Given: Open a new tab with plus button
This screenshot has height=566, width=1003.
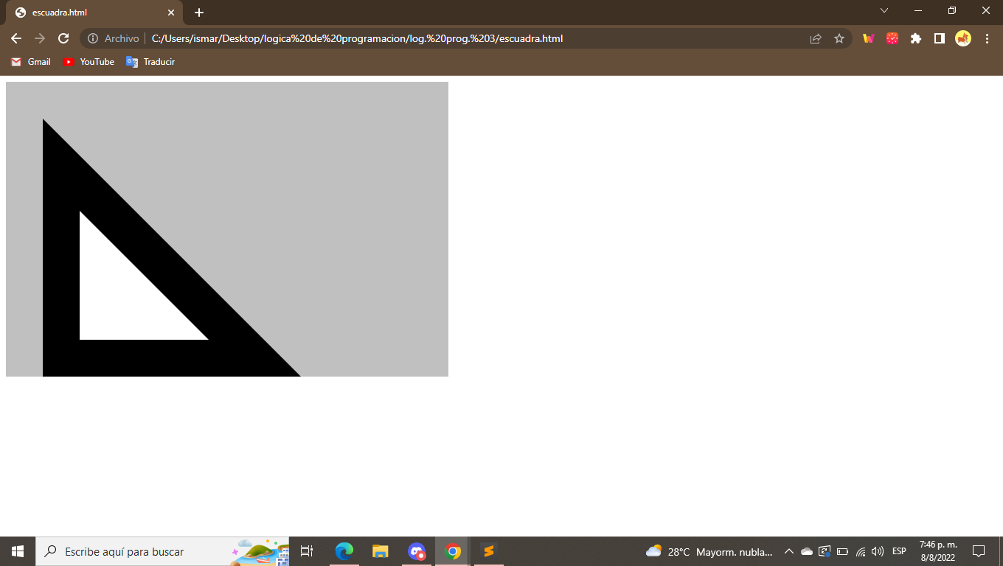Looking at the screenshot, I should 199,13.
